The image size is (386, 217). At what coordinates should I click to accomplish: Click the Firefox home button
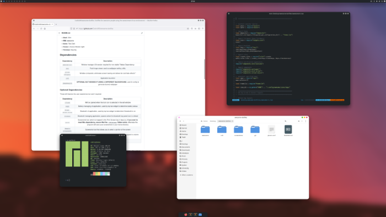coord(45,29)
